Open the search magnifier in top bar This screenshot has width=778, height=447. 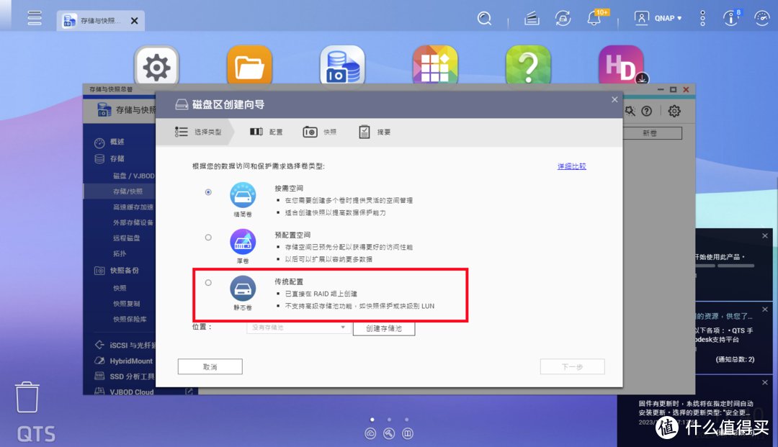[x=484, y=18]
